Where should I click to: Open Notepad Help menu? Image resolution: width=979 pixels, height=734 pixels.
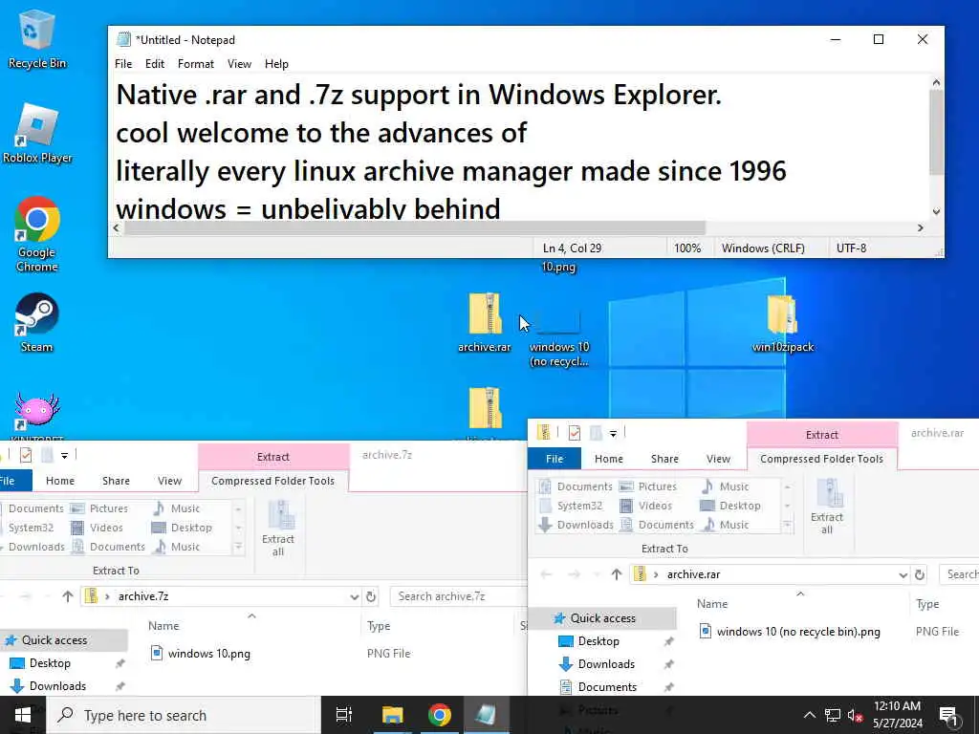click(276, 64)
